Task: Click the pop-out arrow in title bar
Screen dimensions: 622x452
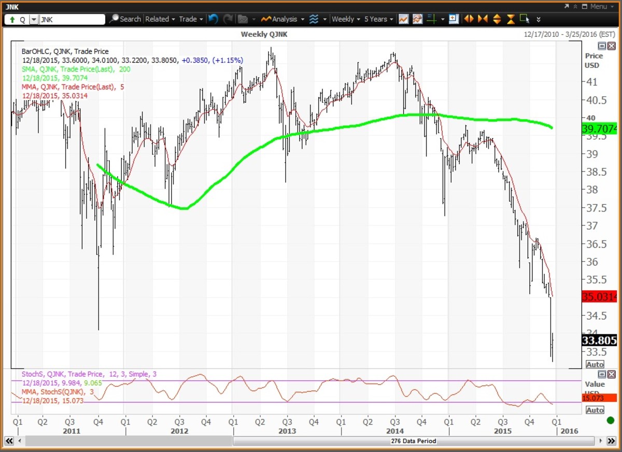Action: 568,6
